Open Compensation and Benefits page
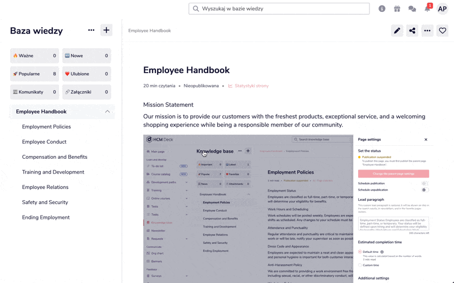Screen dimensions: 454x283 point(54,157)
